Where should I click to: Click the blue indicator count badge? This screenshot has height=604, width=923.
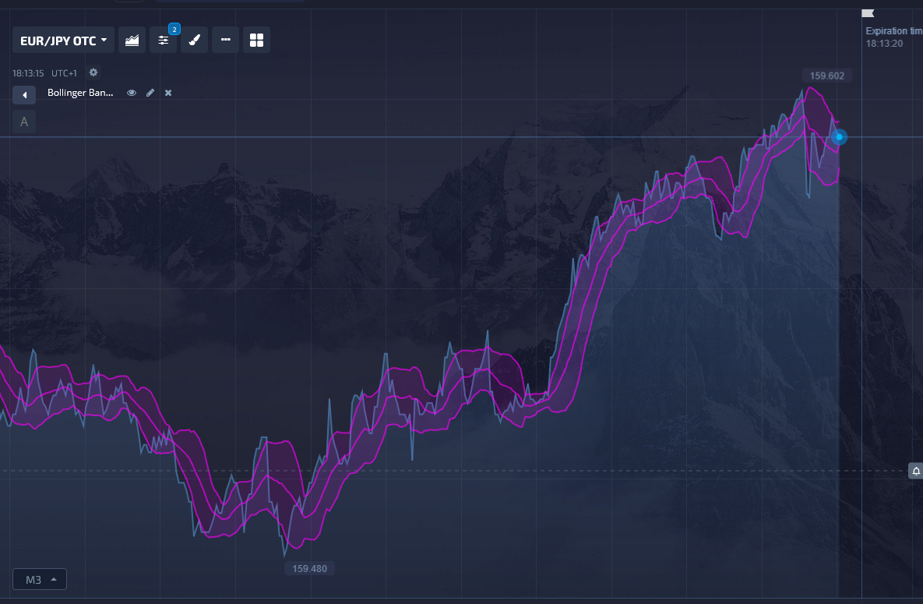[x=174, y=29]
